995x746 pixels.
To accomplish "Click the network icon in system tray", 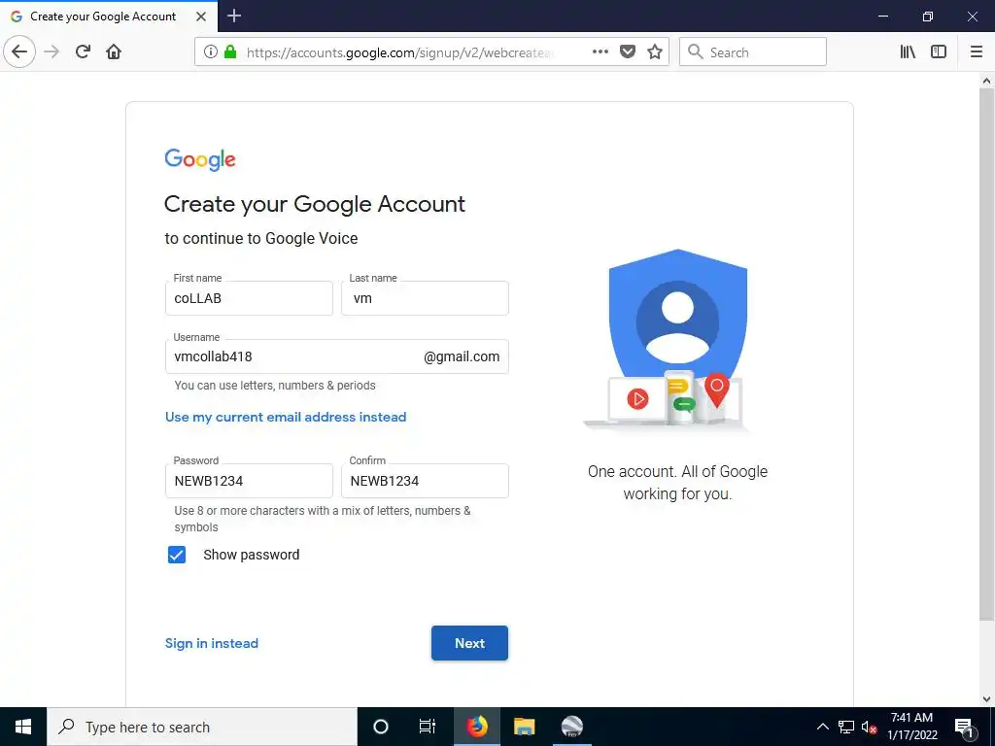I will coord(846,727).
